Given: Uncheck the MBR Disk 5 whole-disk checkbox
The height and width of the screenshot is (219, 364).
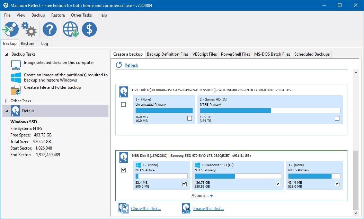Looking at the screenshot, I should pyautogui.click(x=124, y=170).
